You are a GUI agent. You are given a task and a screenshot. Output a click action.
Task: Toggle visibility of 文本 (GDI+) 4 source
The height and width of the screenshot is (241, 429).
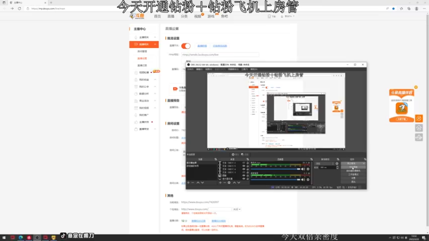244,169
